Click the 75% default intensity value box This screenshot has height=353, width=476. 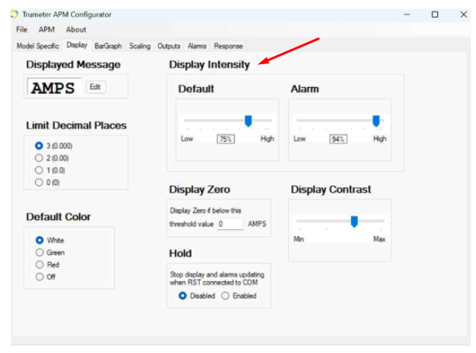click(x=226, y=139)
